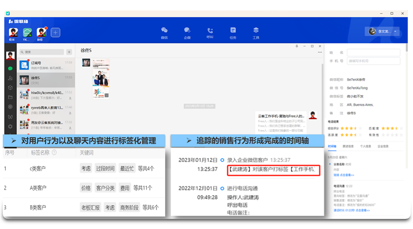
Task: Open the 李文龙 user account dropdown
Action: pos(383,32)
